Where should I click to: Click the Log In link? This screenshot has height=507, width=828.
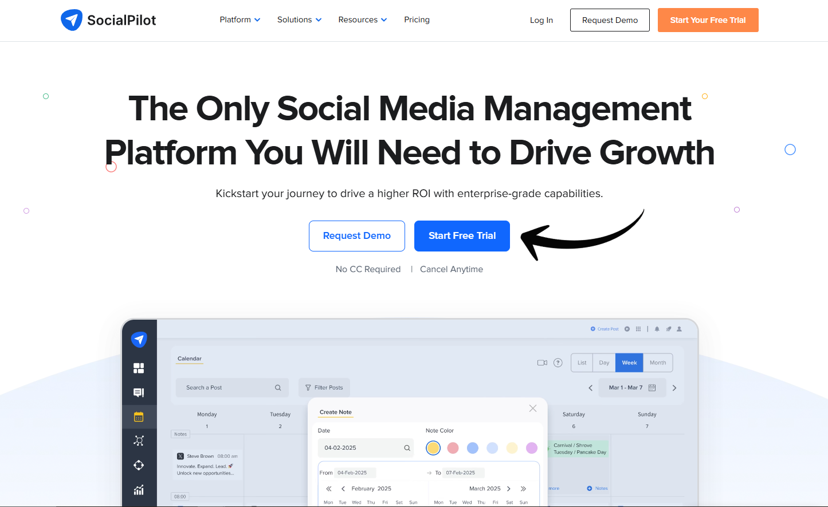point(541,20)
